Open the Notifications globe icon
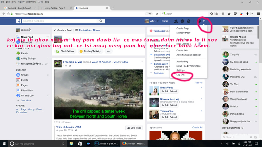The height and width of the screenshot is (147, 262). tap(189, 21)
